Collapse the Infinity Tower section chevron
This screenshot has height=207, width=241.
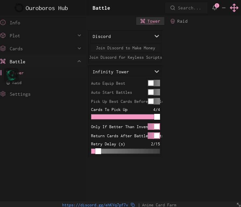click(157, 72)
